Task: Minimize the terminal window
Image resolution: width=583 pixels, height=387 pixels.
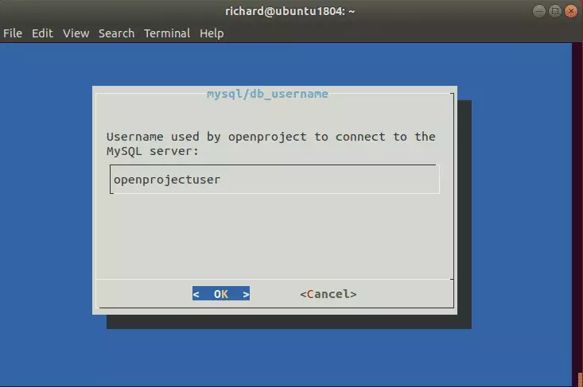Action: tap(539, 11)
